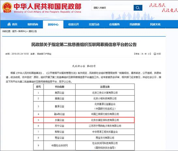Screen dimensions: 178x151
Task: Open the 在线服务 navigation menu
Action: (114, 24)
